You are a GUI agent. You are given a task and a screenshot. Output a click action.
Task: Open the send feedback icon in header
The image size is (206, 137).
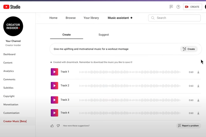click(171, 7)
